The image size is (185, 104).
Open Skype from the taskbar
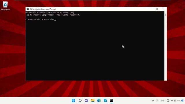(105, 101)
